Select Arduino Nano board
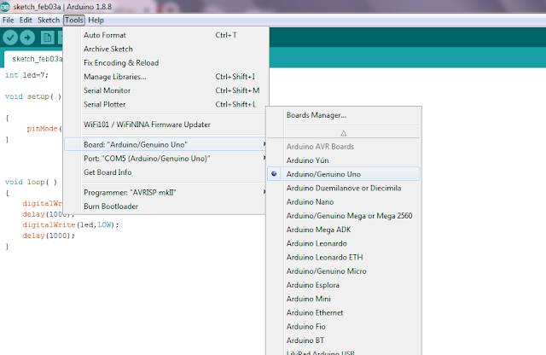The height and width of the screenshot is (355, 546). [344, 201]
